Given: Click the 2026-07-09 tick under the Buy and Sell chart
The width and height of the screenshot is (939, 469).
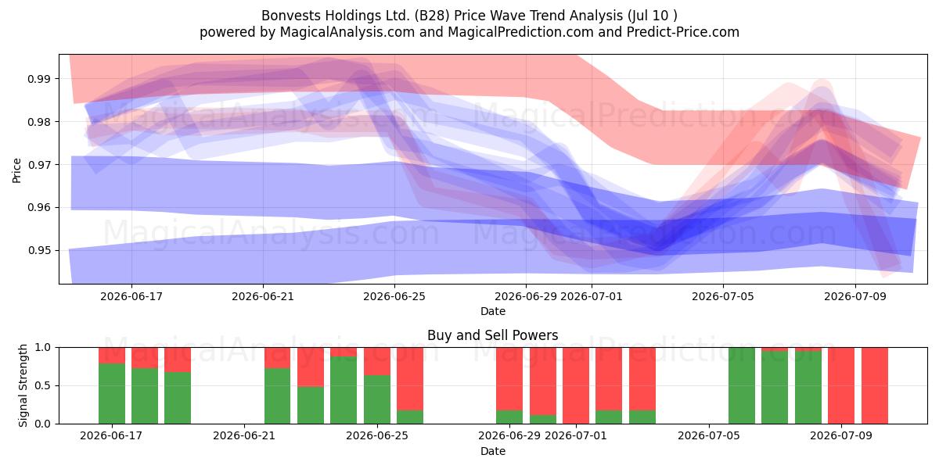Looking at the screenshot, I should 841,436.
